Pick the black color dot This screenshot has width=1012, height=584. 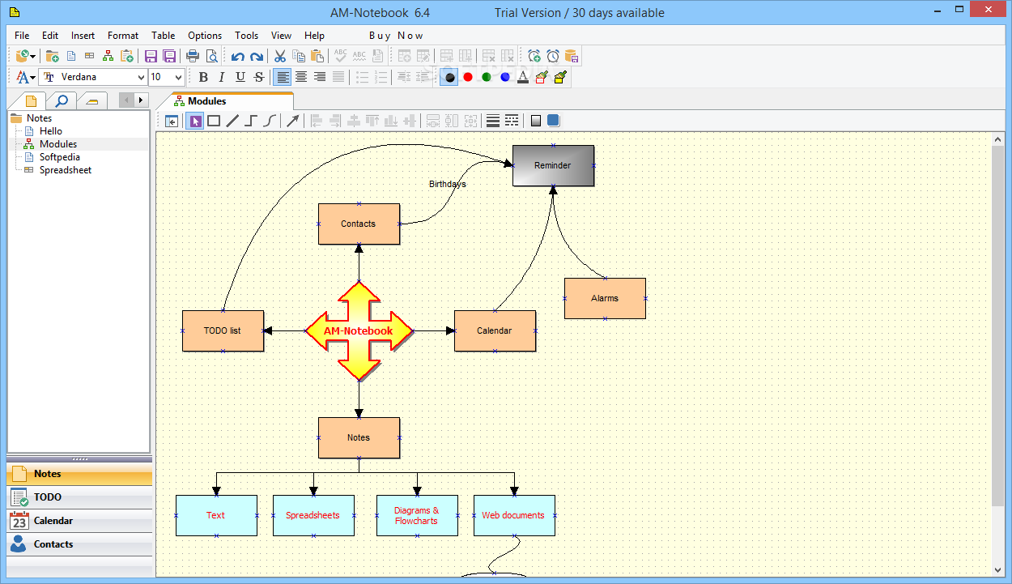click(449, 77)
